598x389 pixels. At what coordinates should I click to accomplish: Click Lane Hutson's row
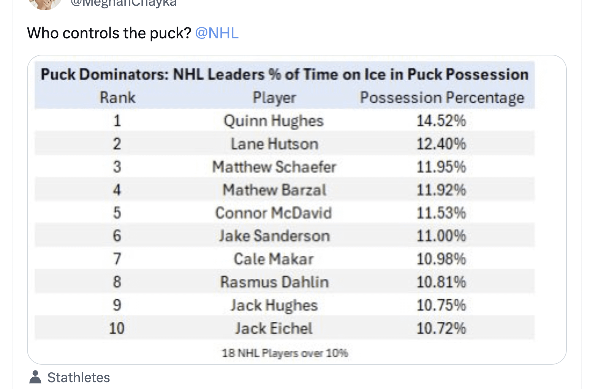[274, 144]
